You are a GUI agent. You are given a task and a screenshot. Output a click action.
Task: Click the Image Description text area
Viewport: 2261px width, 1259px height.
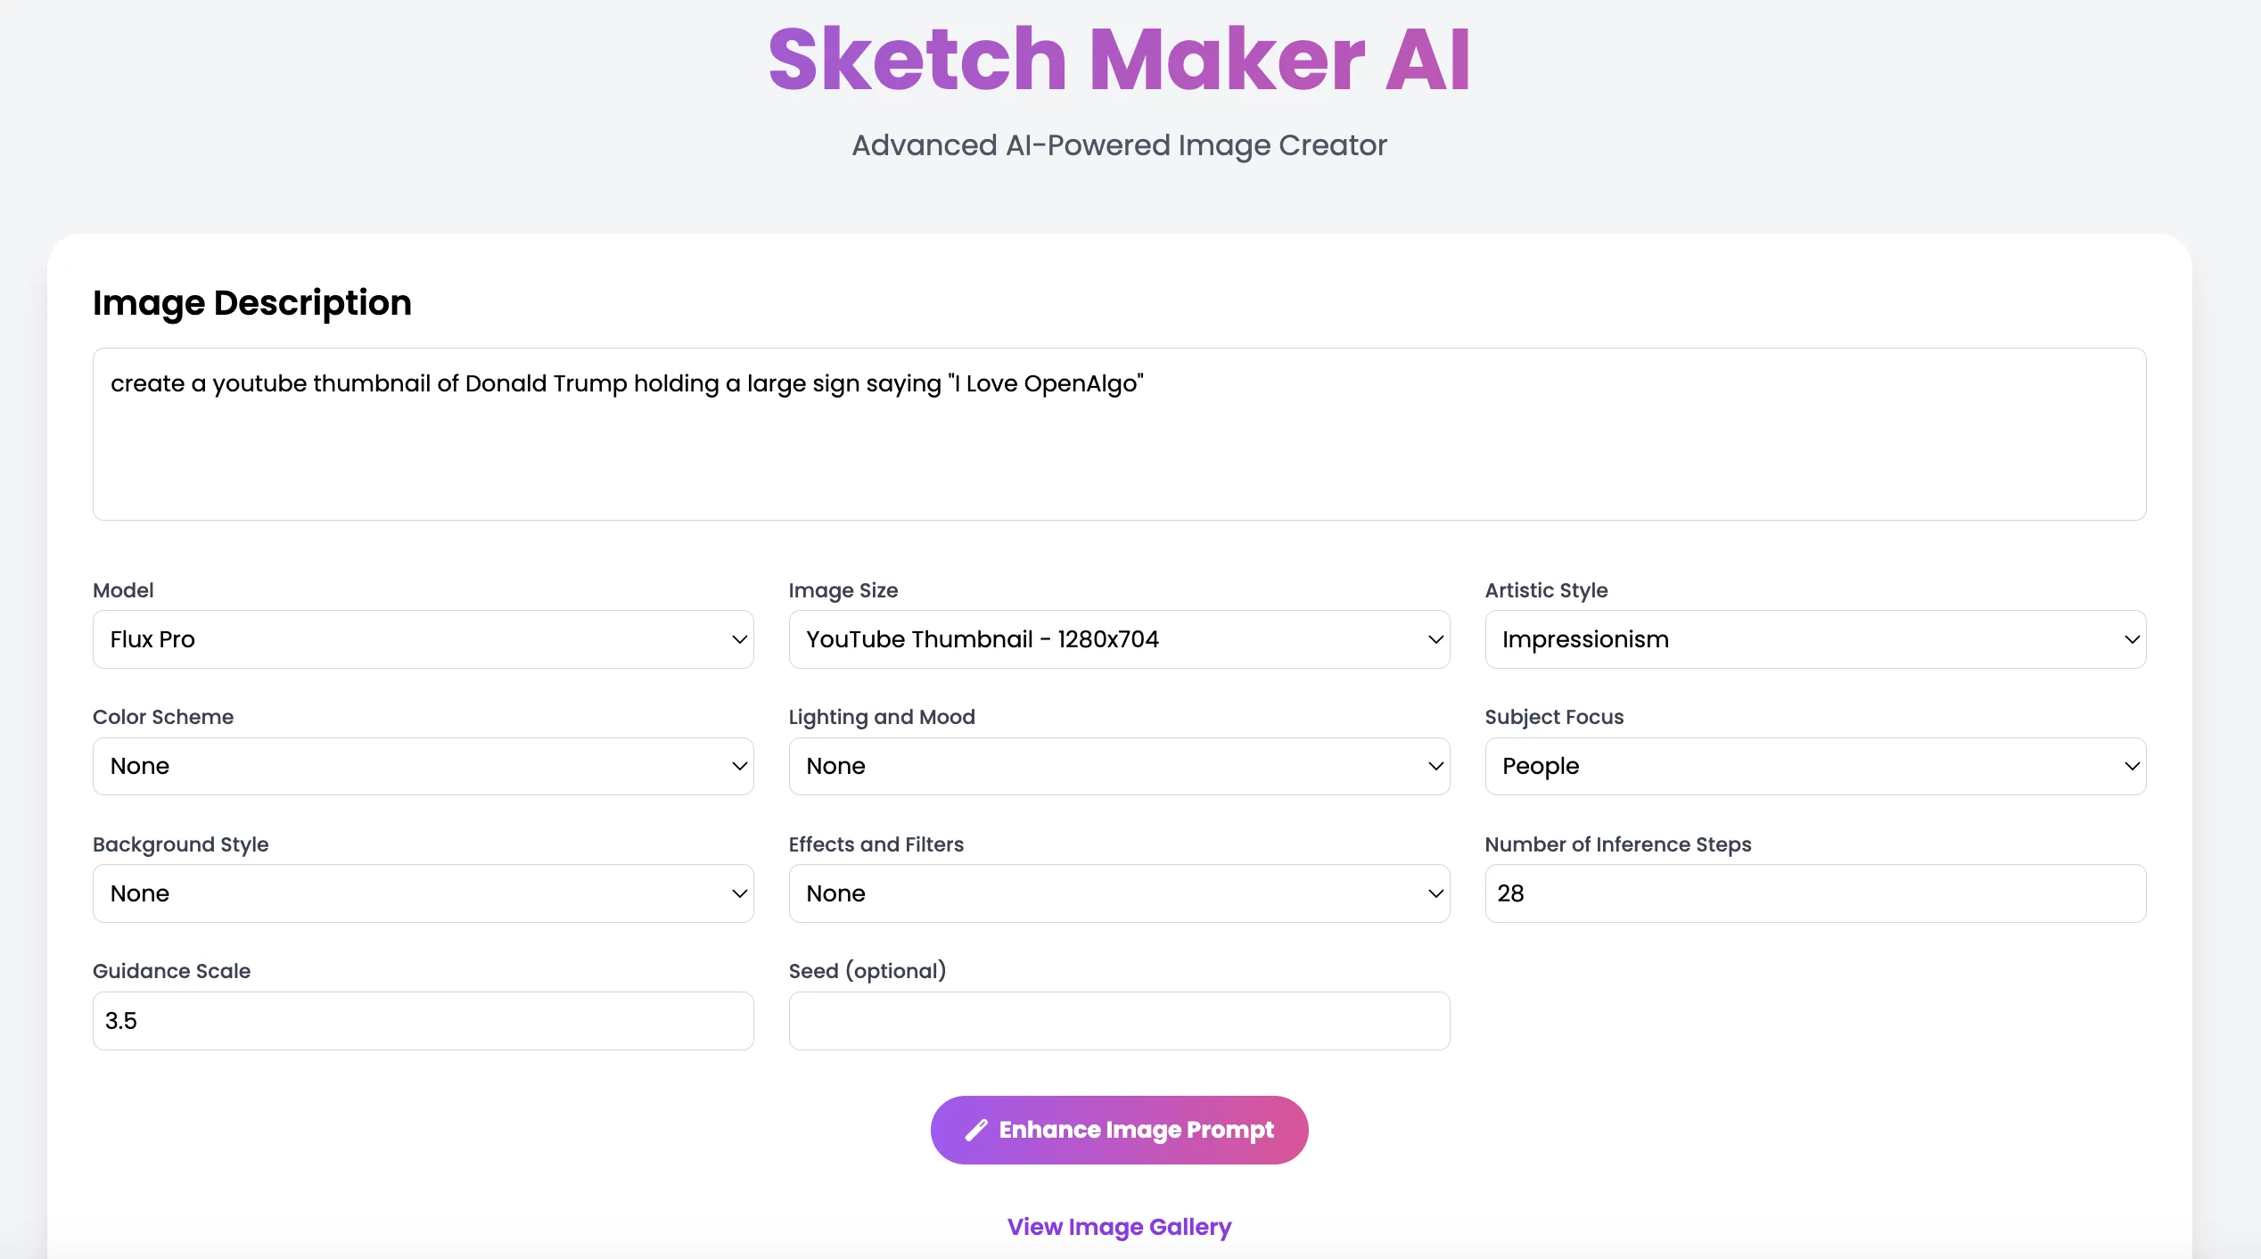(x=1119, y=434)
